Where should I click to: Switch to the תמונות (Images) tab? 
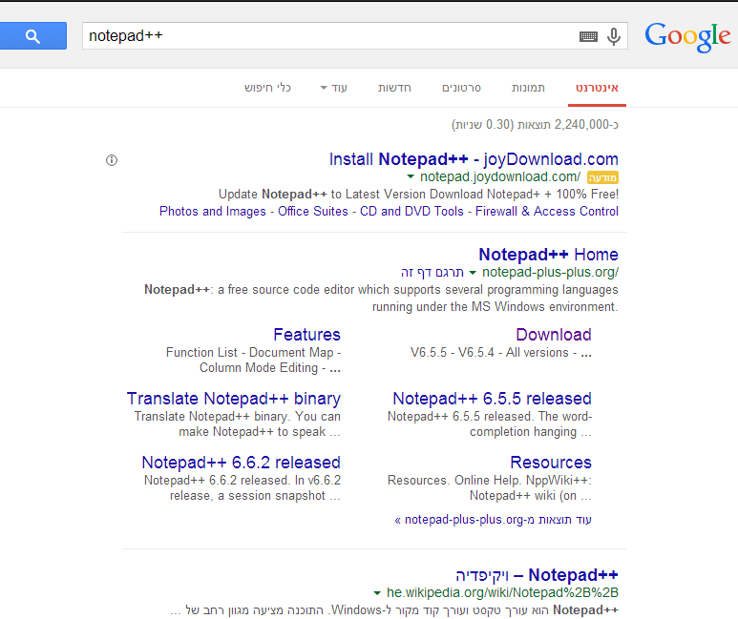coord(528,88)
